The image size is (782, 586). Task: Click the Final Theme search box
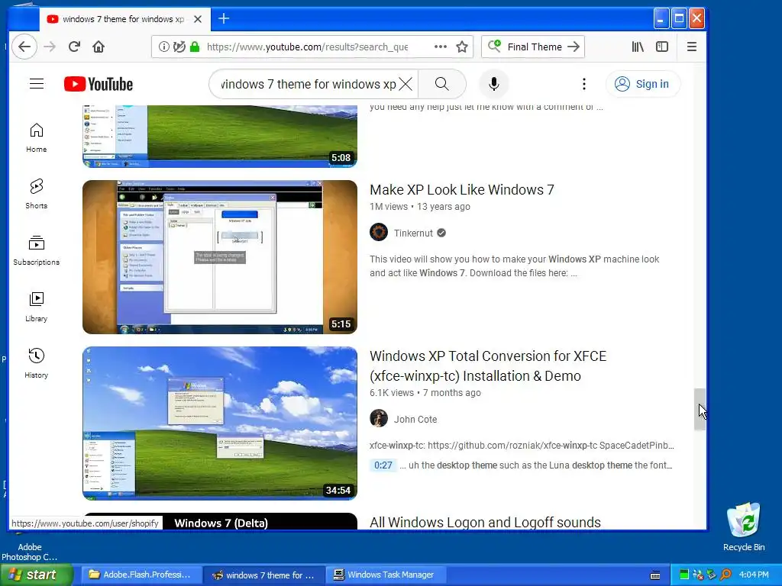[x=532, y=47]
